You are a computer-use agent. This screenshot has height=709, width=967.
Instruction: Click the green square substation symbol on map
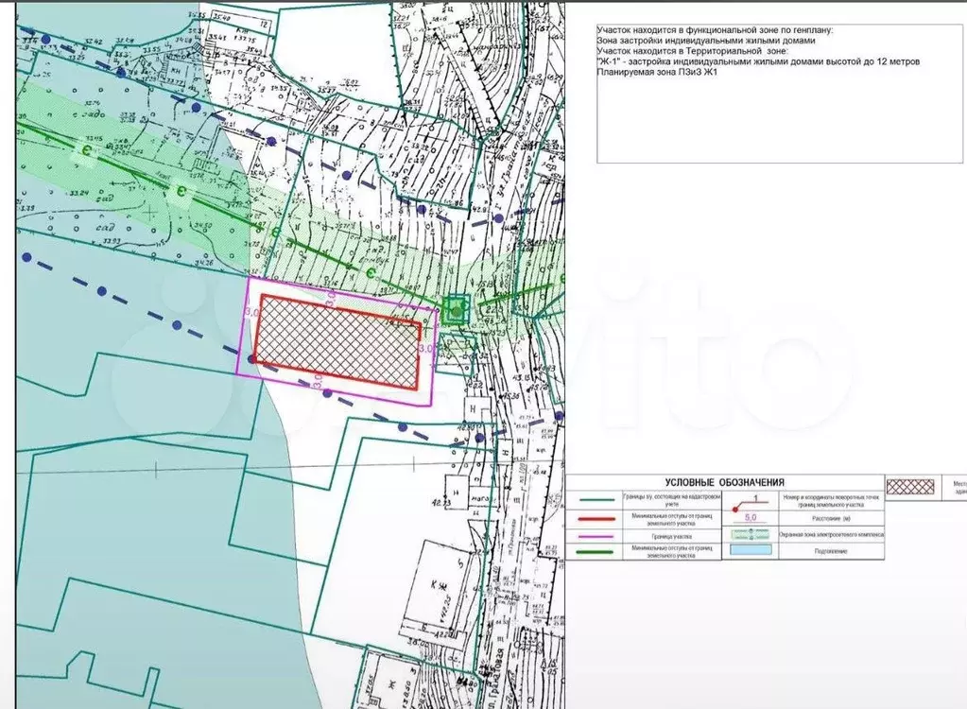coord(456,310)
